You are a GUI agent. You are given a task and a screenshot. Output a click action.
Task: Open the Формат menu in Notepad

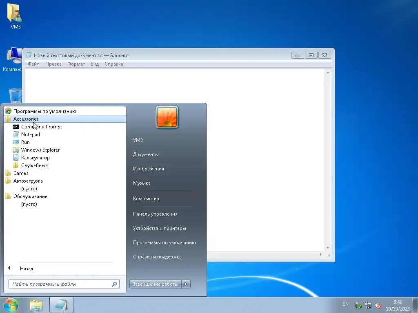[x=76, y=64]
